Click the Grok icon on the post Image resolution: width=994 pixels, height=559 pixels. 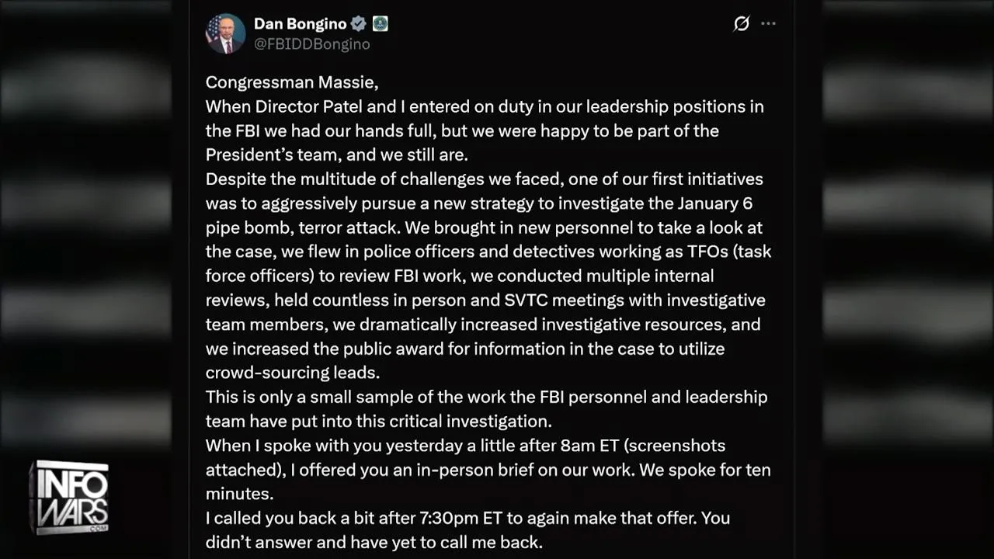pos(742,23)
